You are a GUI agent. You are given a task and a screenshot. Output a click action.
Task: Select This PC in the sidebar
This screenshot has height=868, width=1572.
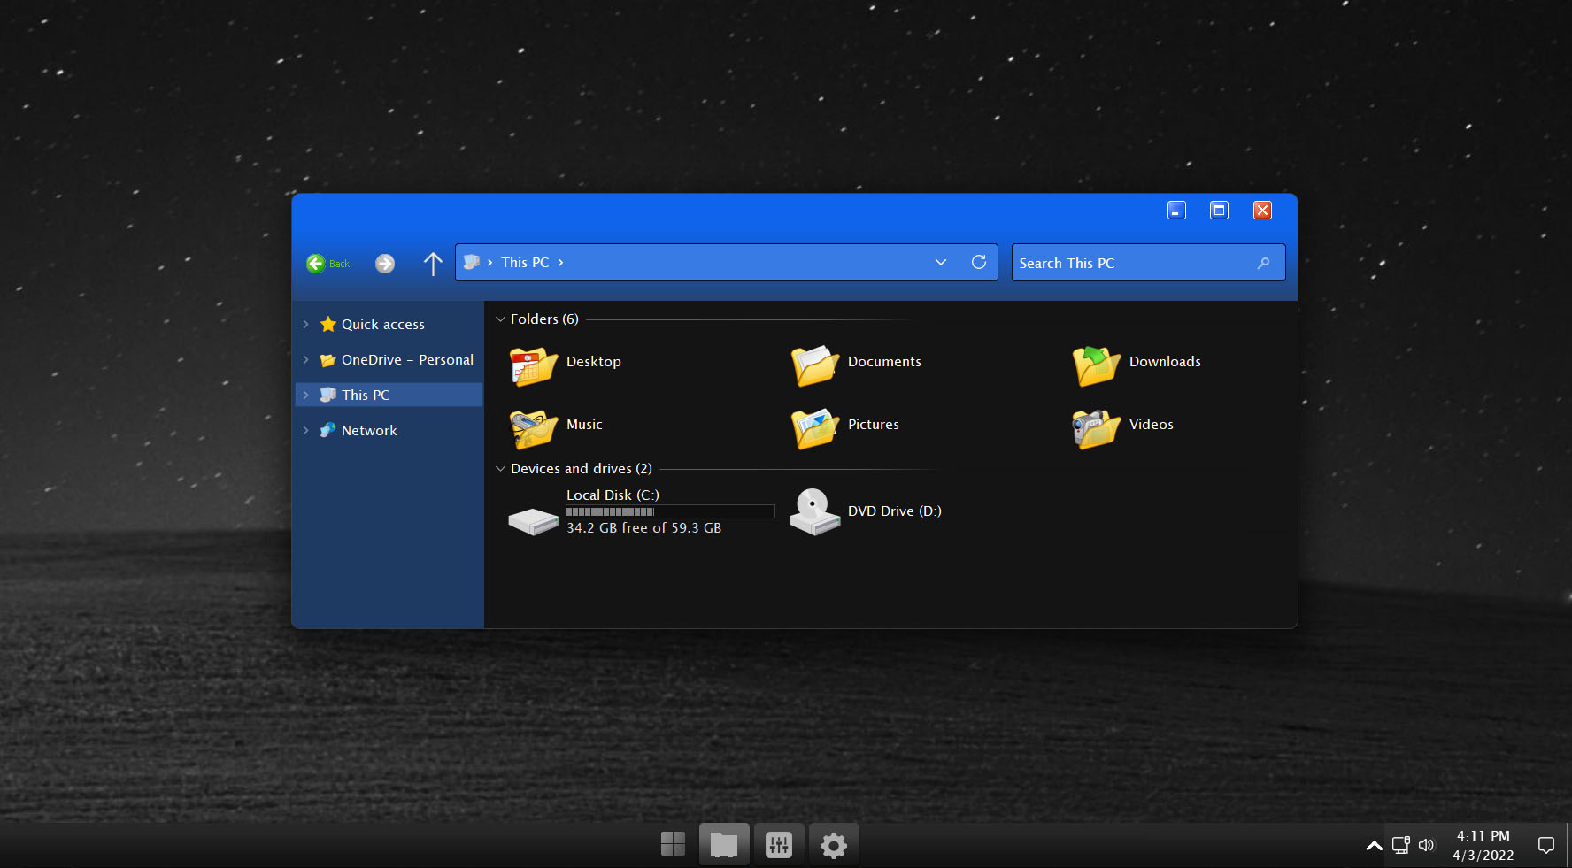click(x=367, y=395)
